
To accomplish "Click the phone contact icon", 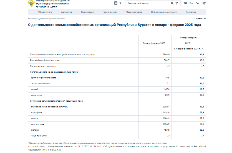I will click(x=198, y=3).
